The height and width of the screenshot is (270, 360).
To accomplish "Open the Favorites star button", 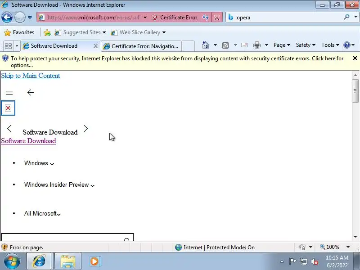I will pos(19,32).
